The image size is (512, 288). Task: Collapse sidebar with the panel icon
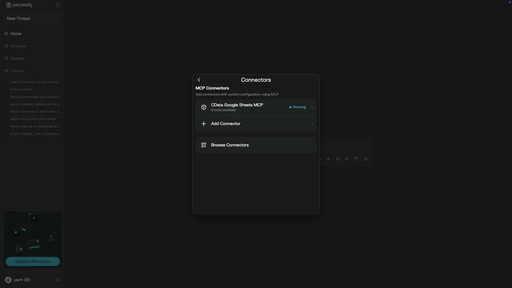click(59, 5)
